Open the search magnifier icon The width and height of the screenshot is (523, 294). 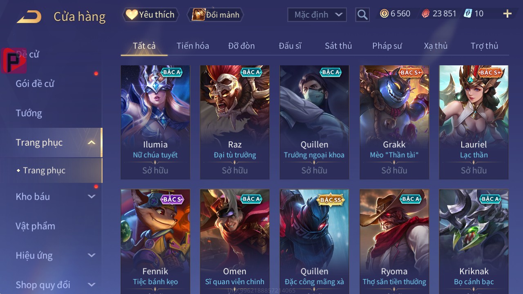(362, 15)
